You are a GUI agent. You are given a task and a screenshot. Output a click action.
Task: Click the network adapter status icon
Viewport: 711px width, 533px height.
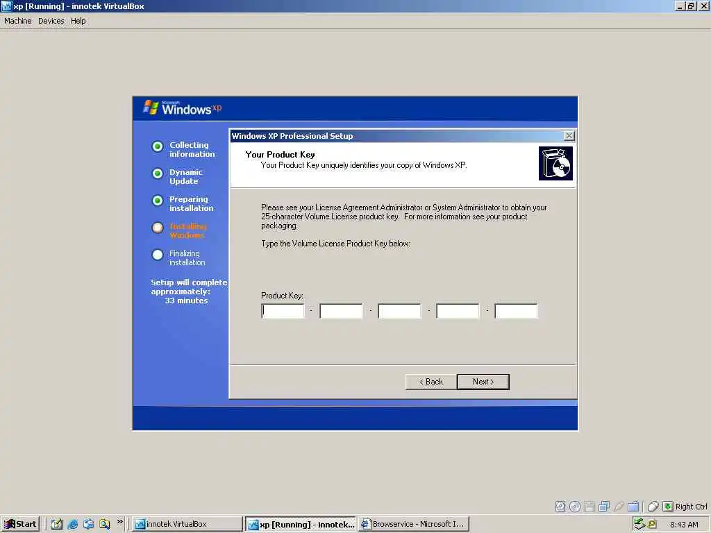click(603, 506)
